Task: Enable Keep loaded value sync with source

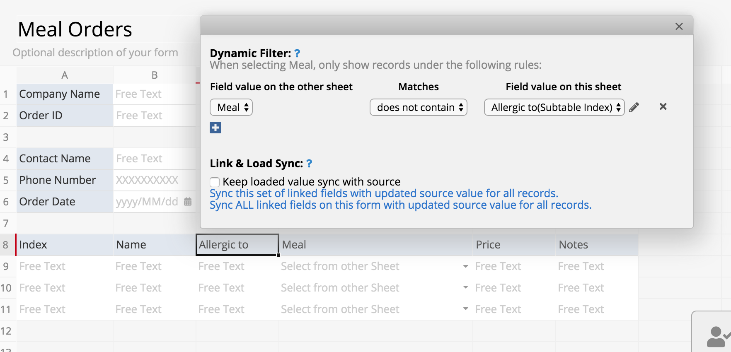Action: pos(215,182)
